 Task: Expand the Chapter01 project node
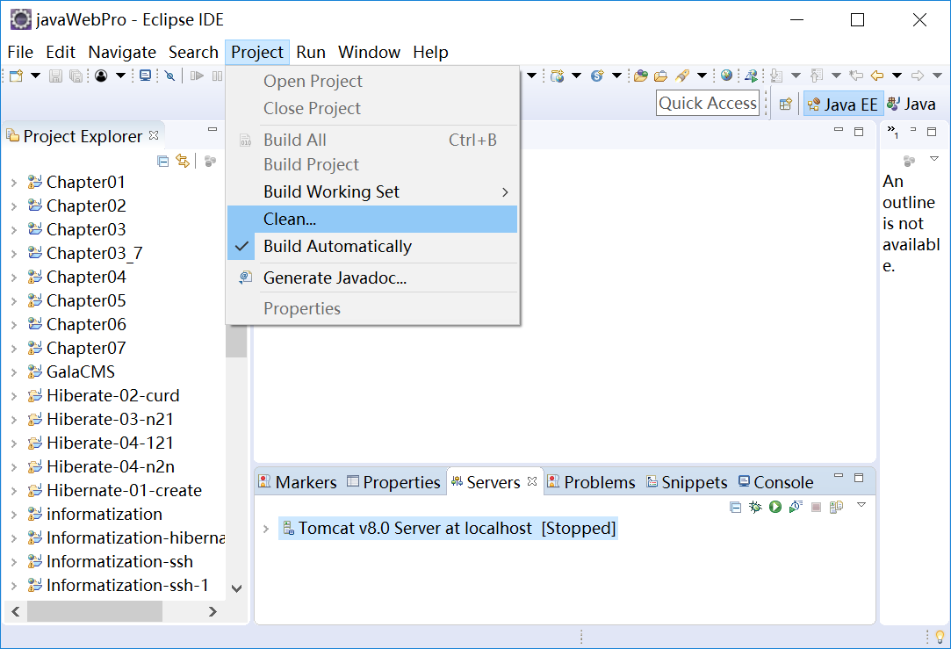click(x=14, y=183)
